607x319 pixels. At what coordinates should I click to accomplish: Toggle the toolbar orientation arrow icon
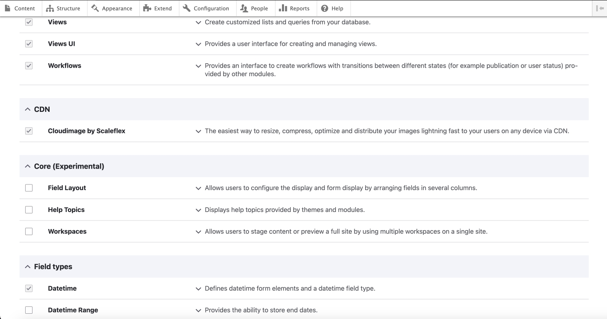coord(600,8)
